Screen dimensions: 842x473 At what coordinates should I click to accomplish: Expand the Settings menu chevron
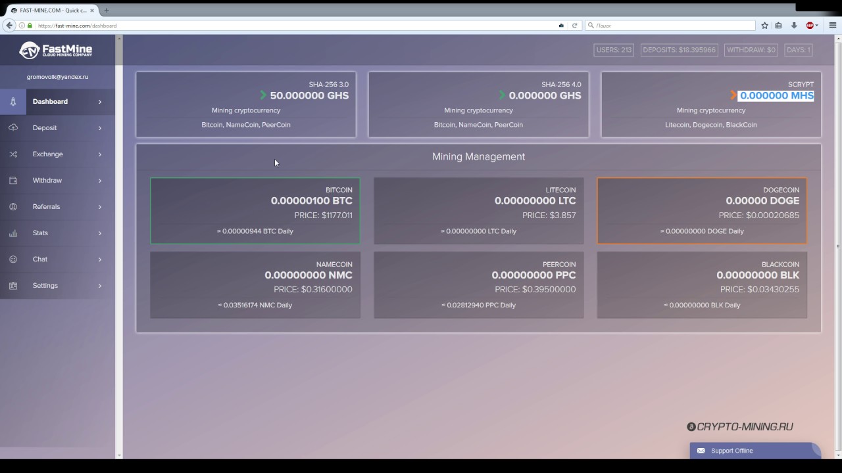tap(100, 286)
